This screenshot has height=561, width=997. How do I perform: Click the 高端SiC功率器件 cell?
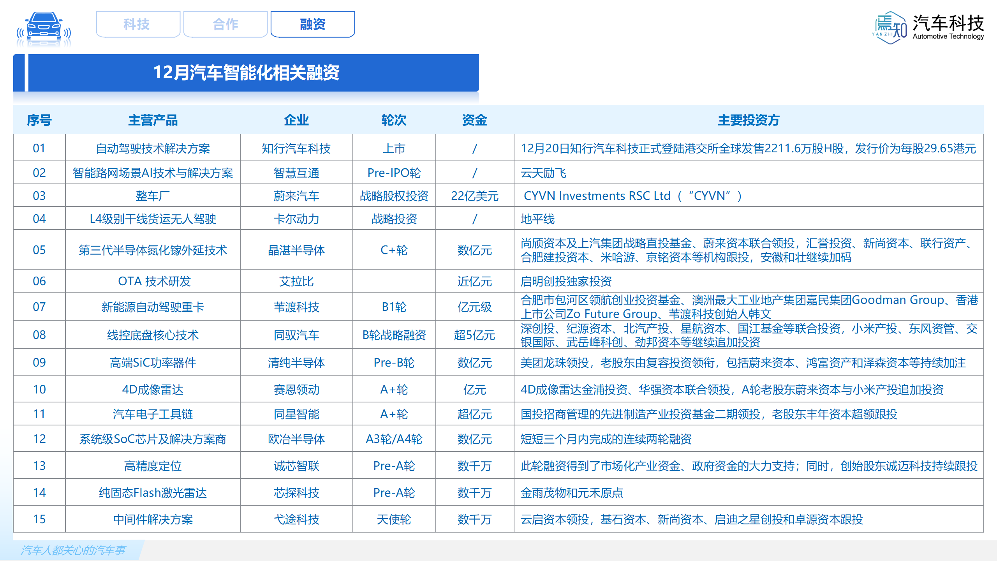coord(153,362)
